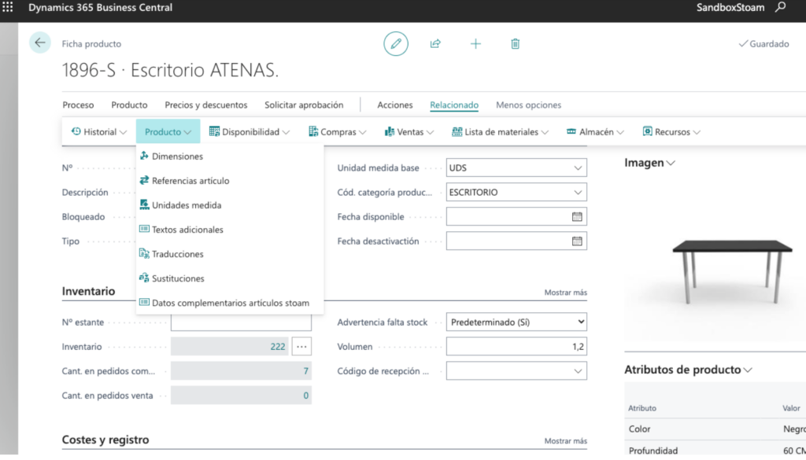Click the Textos adicionales icon
Screen dimensions: 806x460
(x=144, y=229)
